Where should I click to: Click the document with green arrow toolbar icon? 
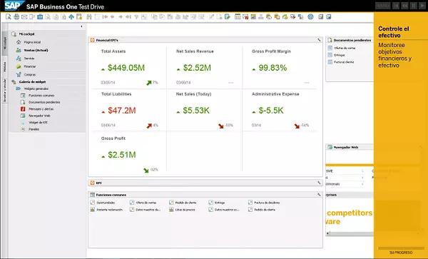point(228,17)
